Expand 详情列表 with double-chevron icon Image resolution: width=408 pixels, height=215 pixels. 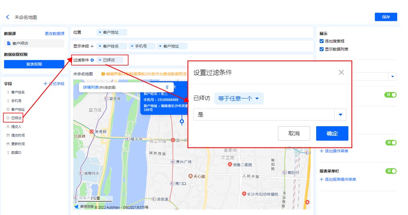(167, 87)
